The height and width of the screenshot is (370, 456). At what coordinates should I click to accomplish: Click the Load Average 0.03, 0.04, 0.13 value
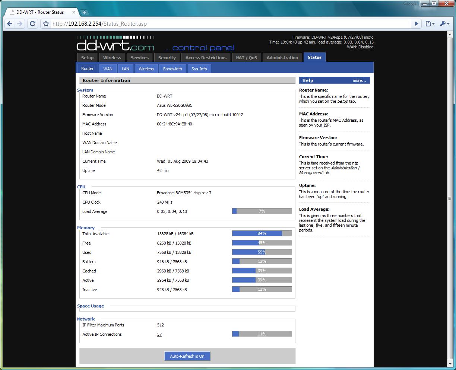(172, 211)
